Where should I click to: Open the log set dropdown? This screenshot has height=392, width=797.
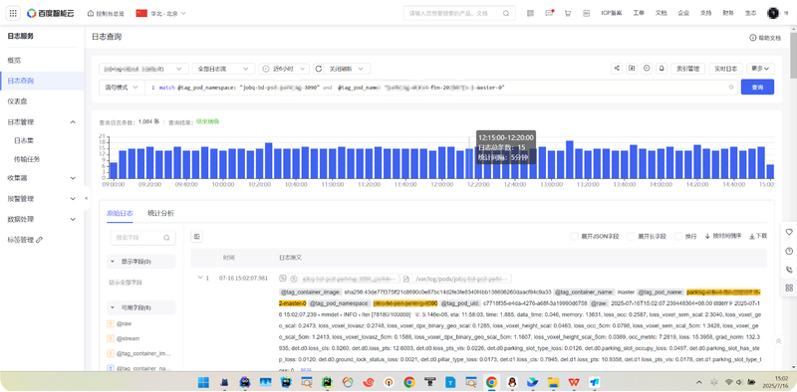pyautogui.click(x=143, y=69)
